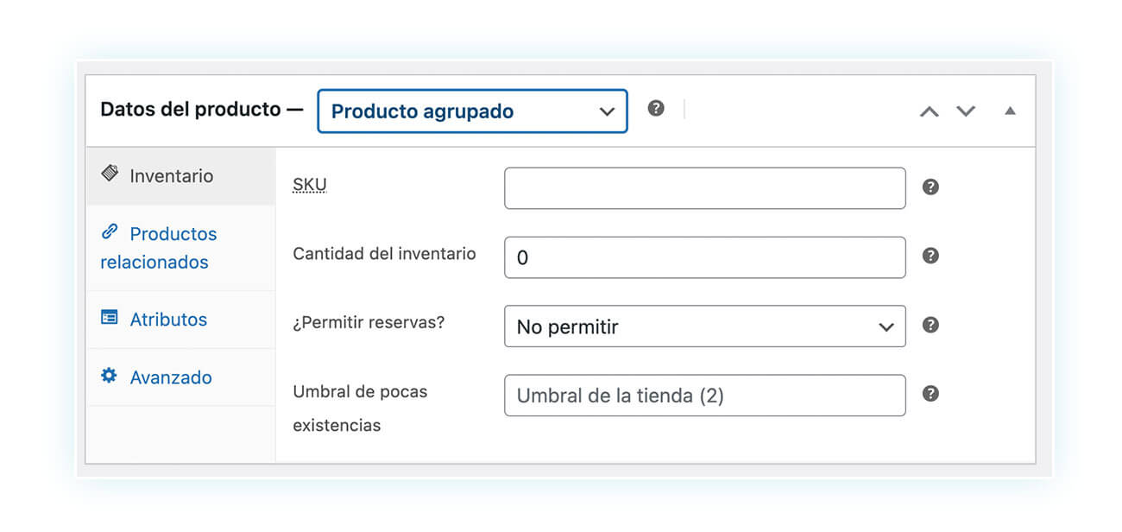
Task: Click the SKU field help icon
Action: tap(930, 187)
